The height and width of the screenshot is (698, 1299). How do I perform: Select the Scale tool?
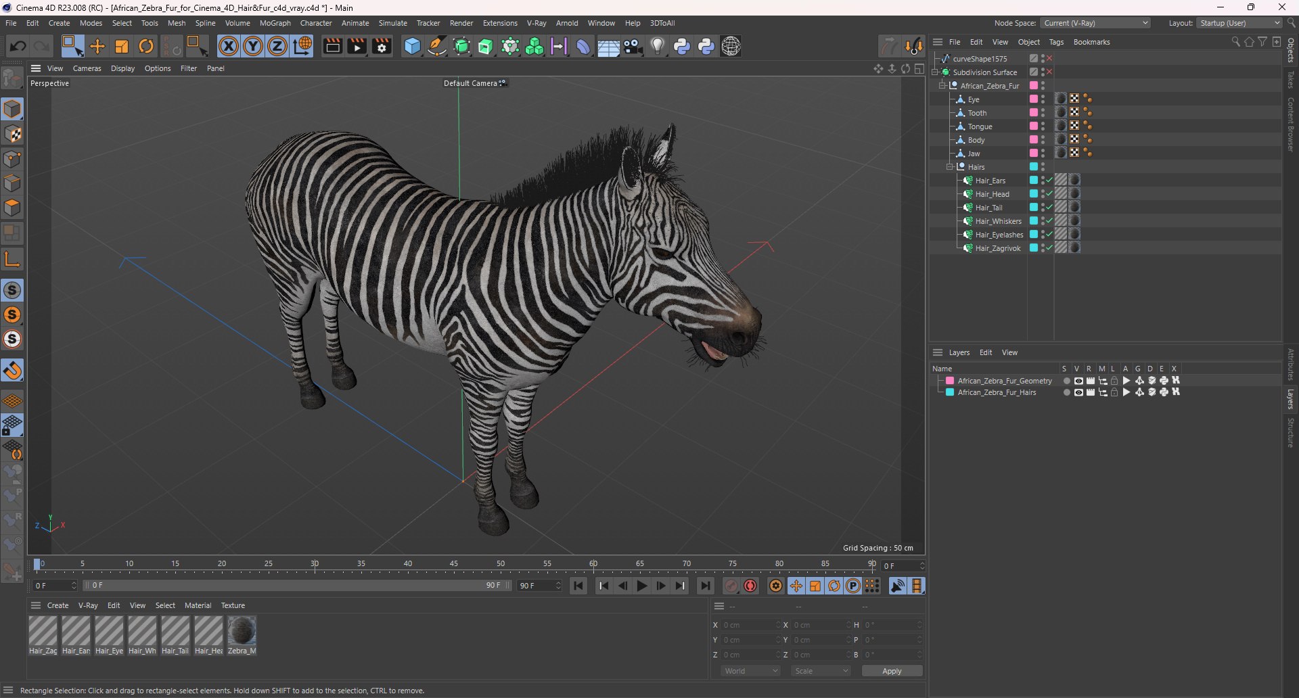pyautogui.click(x=122, y=46)
